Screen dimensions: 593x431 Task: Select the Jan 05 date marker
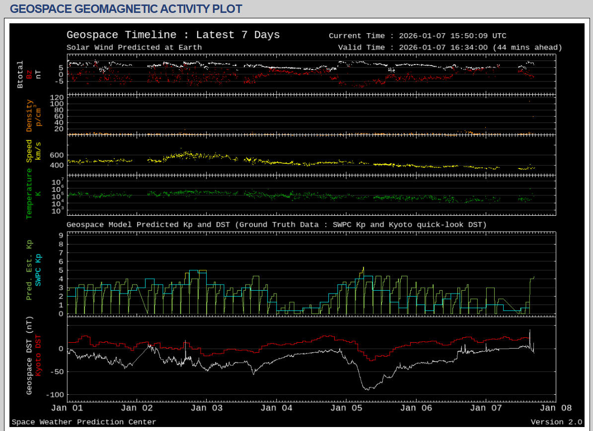click(x=346, y=408)
